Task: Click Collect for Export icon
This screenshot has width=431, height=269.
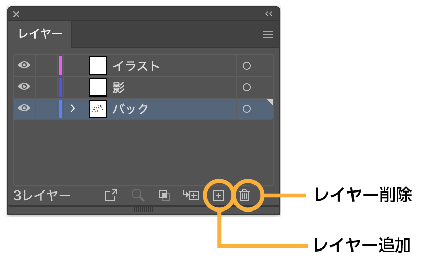Action: [x=111, y=195]
